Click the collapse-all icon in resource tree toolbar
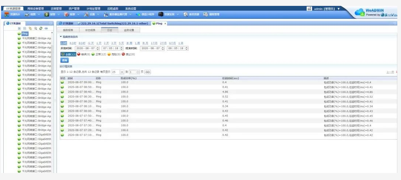Image resolution: width=401 pixels, height=180 pixels. click(25, 28)
